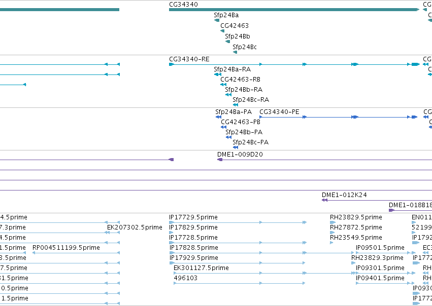Click EST RH23549.5prime
Viewport: 432px width, 306px height.
tap(356, 238)
